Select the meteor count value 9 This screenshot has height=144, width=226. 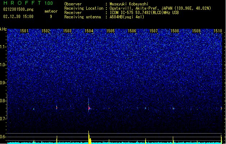pyautogui.click(x=51, y=17)
